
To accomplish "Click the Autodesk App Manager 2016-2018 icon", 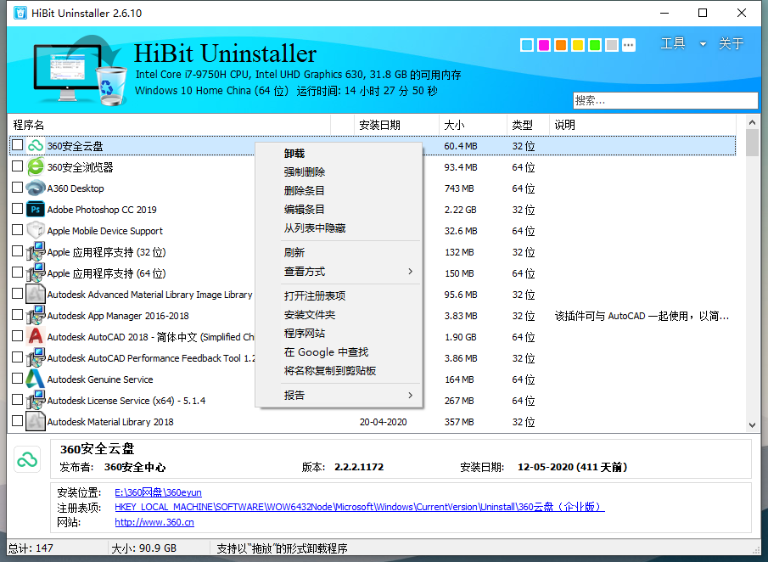I will coord(36,316).
